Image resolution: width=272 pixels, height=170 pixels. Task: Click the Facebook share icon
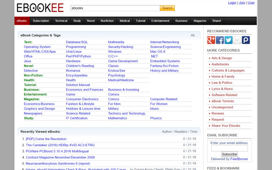[x=220, y=40]
